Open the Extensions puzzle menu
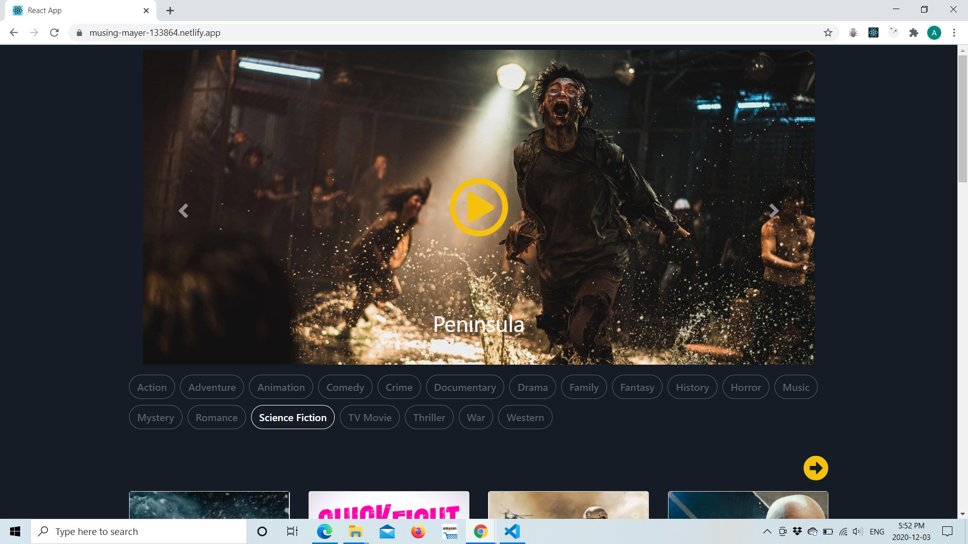The image size is (968, 544). (914, 33)
